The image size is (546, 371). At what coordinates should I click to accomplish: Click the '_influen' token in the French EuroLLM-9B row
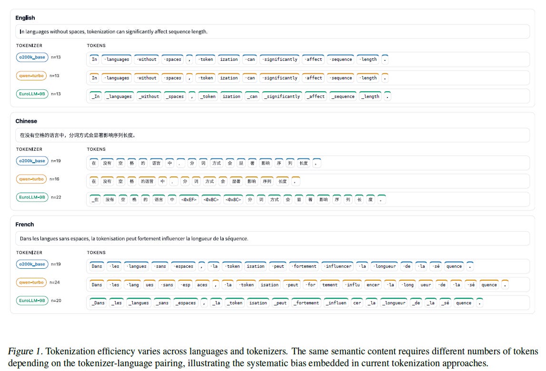coord(336,303)
